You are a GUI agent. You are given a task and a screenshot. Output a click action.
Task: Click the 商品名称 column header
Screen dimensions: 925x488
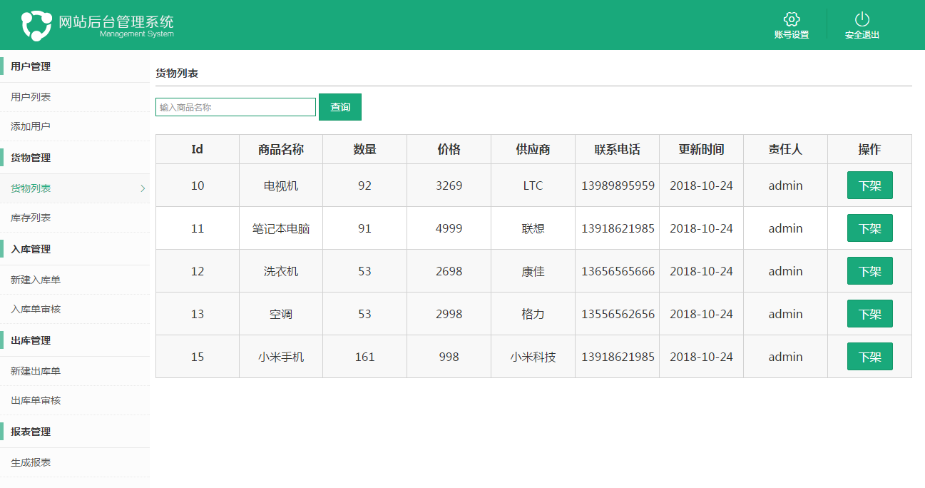[281, 149]
